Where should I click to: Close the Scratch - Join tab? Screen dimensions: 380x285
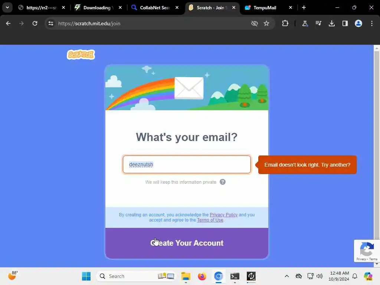(234, 7)
